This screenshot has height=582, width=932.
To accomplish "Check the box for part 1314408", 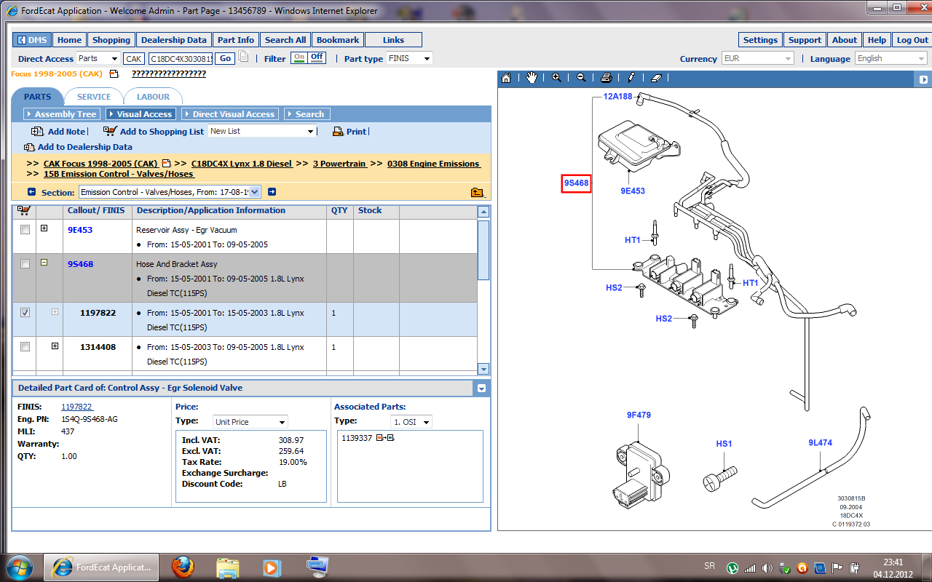I will 25,346.
